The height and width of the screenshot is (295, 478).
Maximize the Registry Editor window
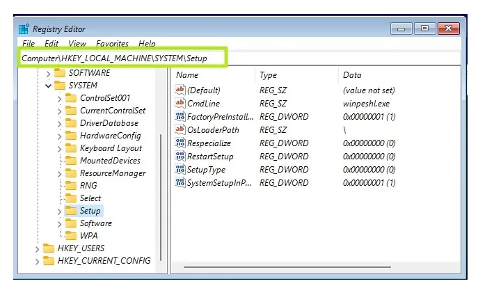tap(424, 29)
